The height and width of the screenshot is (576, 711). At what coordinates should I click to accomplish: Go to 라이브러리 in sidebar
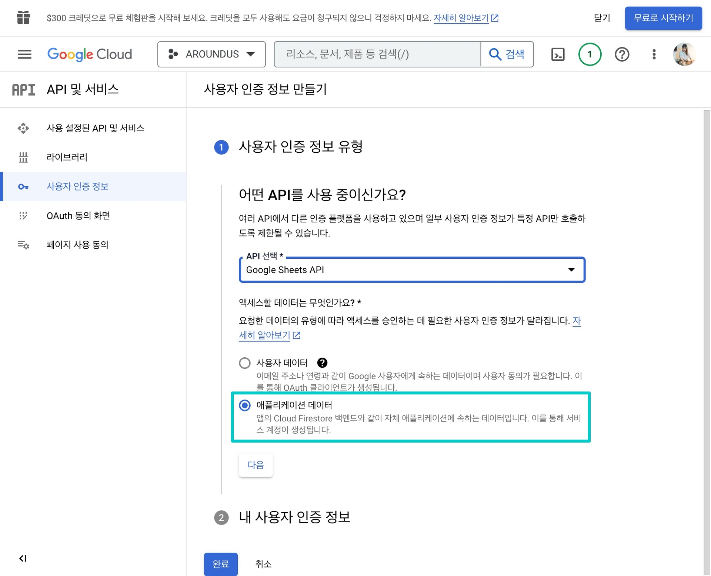pyautogui.click(x=67, y=157)
